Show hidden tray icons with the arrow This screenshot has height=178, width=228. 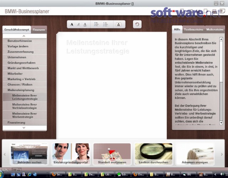click(215, 174)
